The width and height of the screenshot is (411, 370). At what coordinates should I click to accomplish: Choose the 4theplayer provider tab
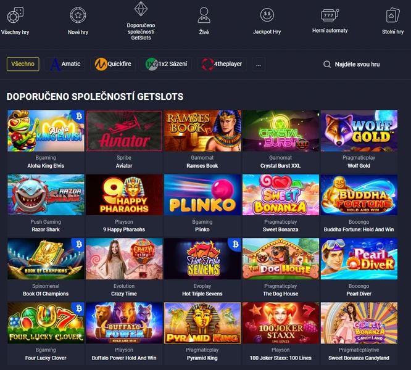click(222, 64)
